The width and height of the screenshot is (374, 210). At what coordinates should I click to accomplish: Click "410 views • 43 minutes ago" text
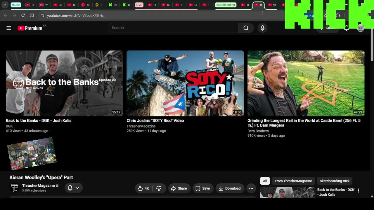[27, 131]
